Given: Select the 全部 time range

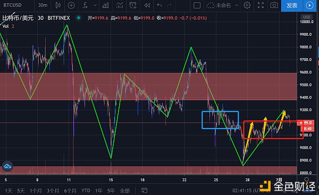Looking at the screenshot, I should (x=125, y=191).
